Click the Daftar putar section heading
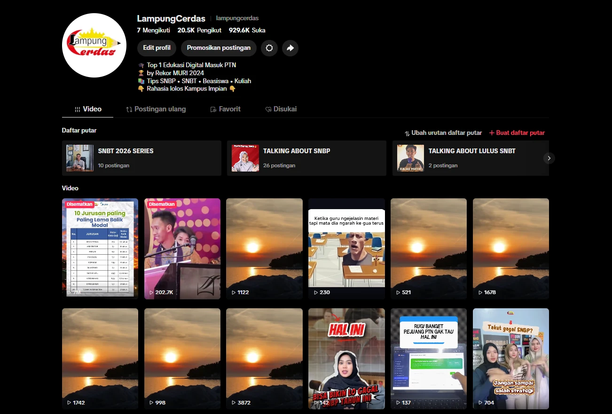The image size is (612, 414). (79, 130)
